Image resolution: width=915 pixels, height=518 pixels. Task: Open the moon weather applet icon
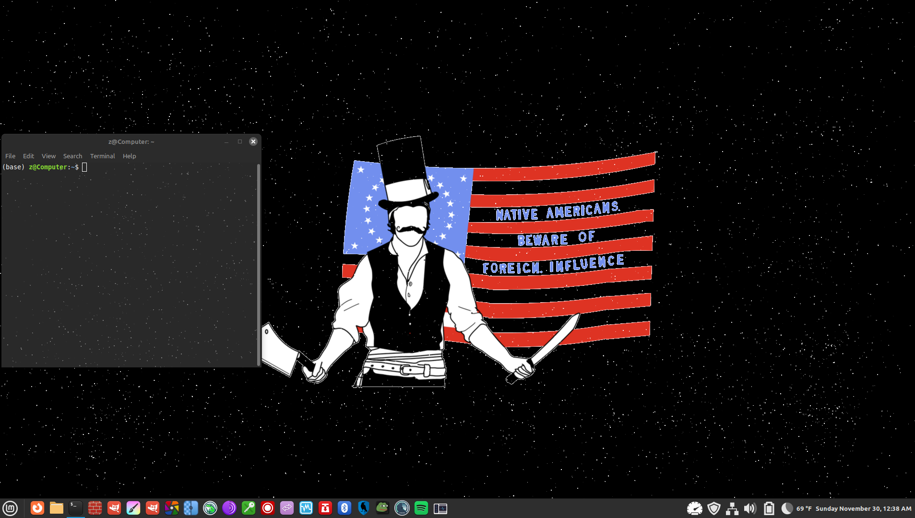tap(787, 508)
